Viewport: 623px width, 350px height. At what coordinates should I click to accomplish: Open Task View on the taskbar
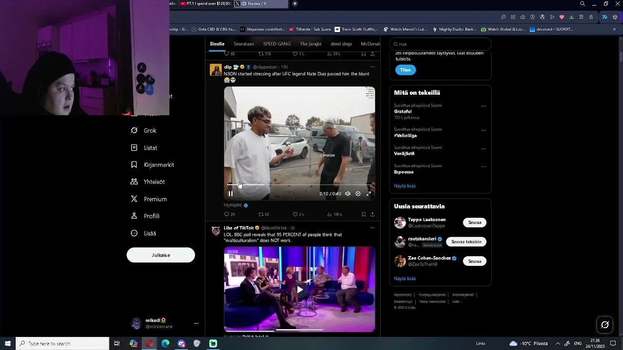[x=117, y=344]
